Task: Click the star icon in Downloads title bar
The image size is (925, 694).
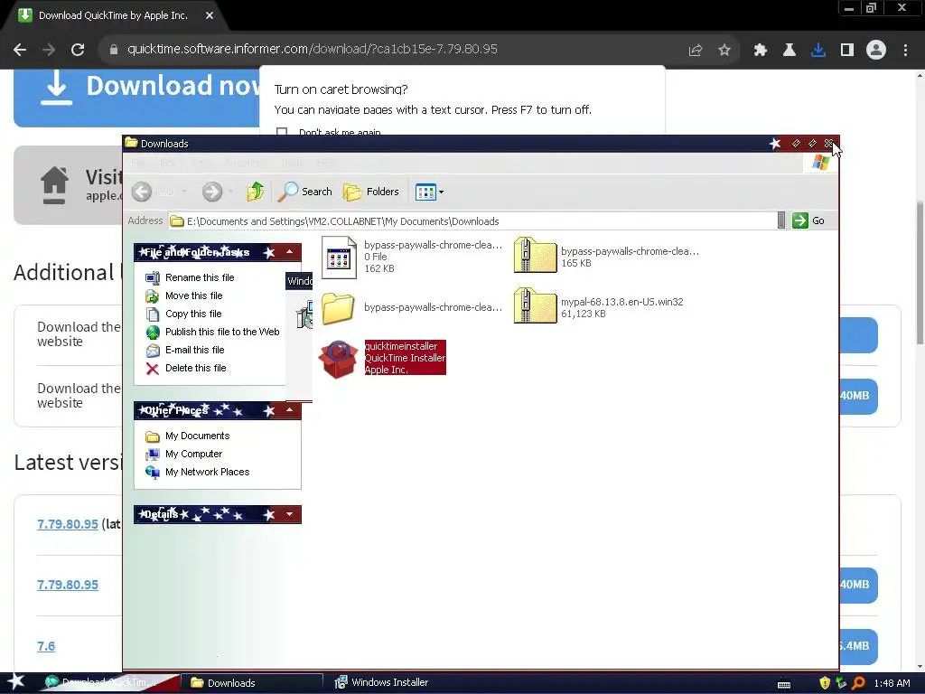Action: tap(775, 144)
